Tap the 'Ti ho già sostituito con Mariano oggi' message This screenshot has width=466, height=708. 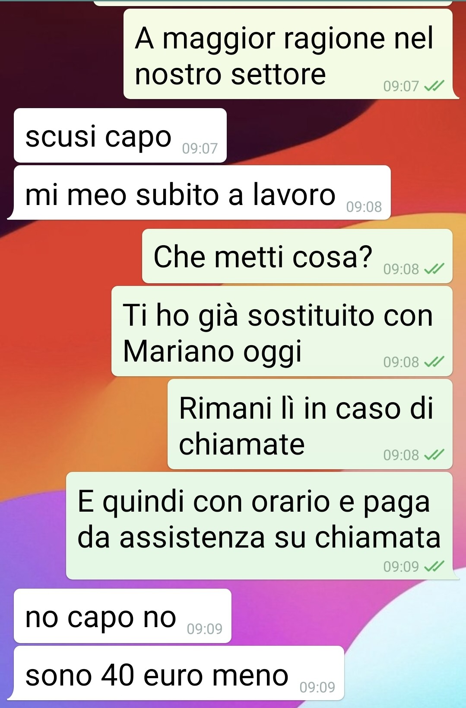point(282,331)
